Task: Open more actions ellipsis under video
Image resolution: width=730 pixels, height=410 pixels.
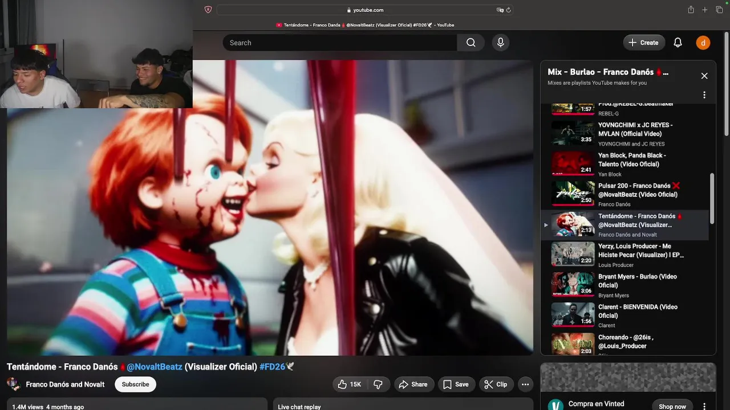Action: [x=525, y=384]
